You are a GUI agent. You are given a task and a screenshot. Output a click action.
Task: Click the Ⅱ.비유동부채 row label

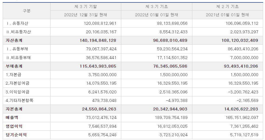click(18, 57)
